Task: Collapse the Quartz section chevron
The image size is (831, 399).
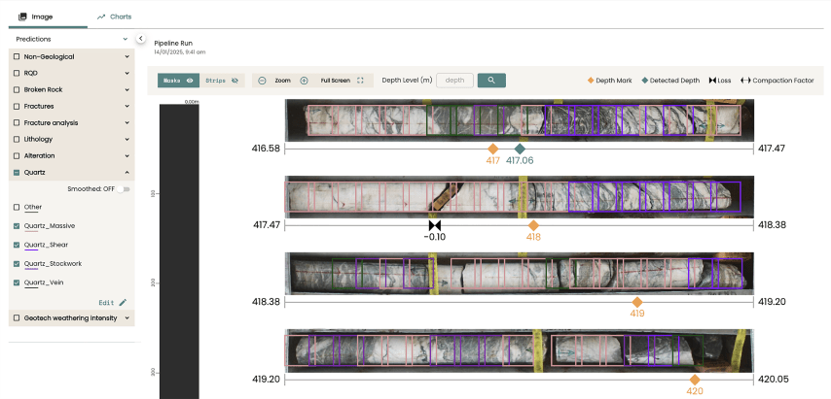Action: coord(127,172)
